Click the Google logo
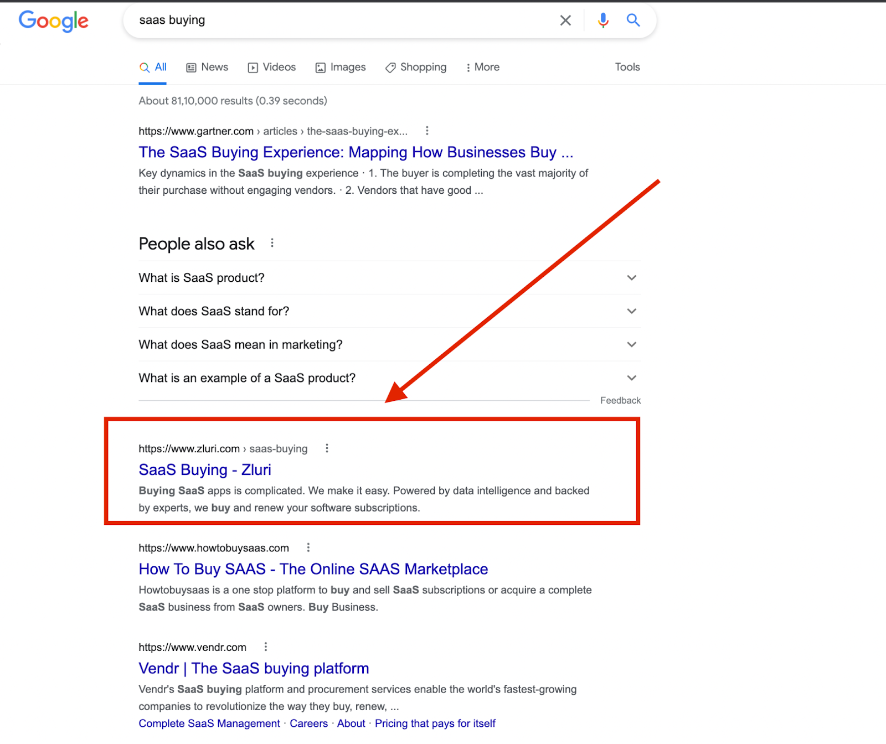 click(53, 21)
